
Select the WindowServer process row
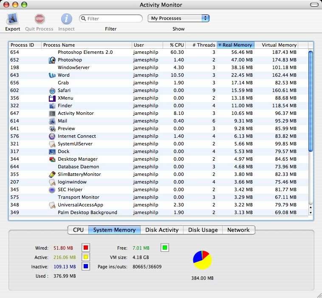158,68
